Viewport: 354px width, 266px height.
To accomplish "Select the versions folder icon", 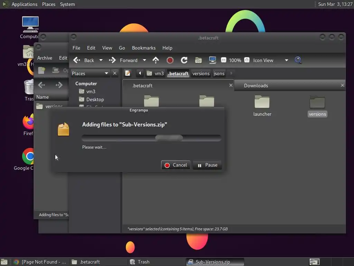I will click(x=317, y=102).
